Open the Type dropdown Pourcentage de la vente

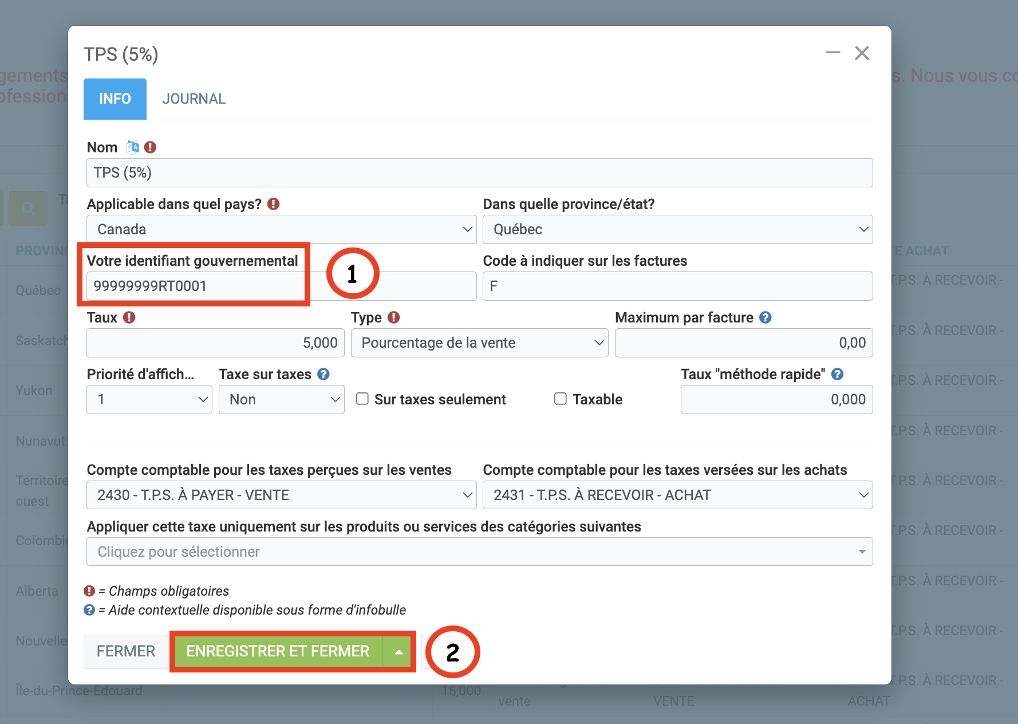(x=479, y=343)
